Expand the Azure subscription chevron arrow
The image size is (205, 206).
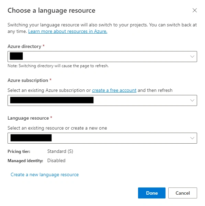tap(192, 100)
